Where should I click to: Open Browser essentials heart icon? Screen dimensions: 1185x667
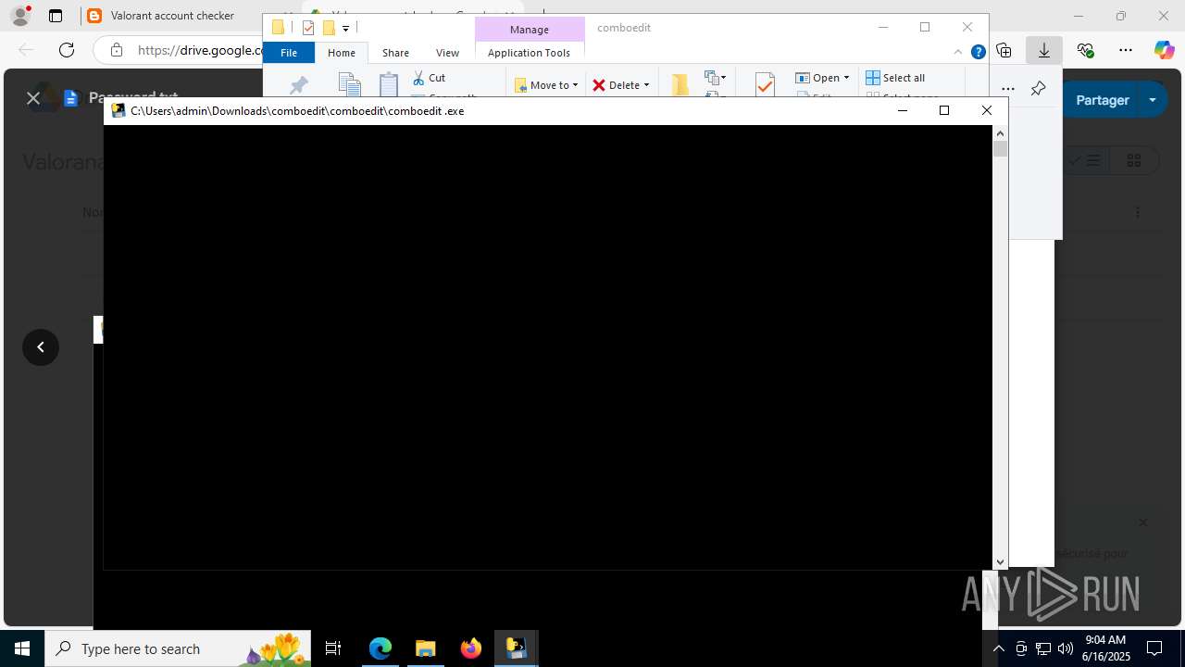1085,50
